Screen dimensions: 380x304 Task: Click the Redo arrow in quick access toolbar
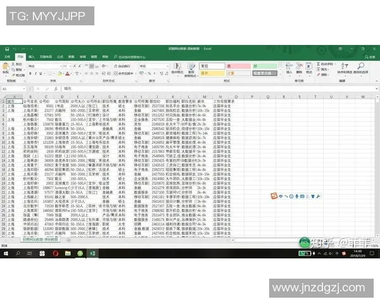click(x=23, y=49)
